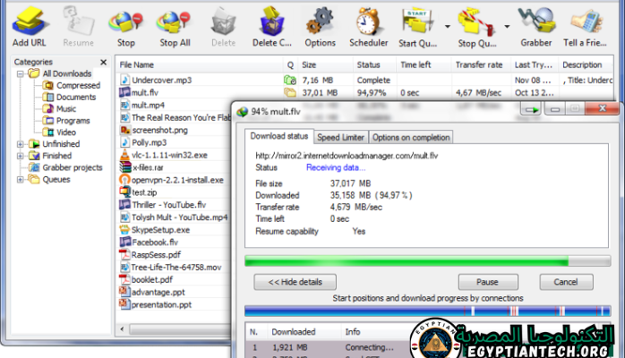The image size is (625, 358).
Task: Expand the Queues category node
Action: (x=20, y=180)
